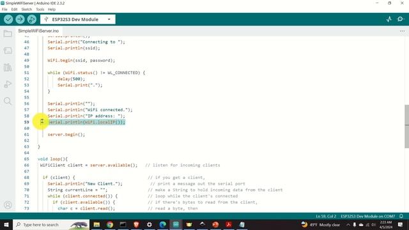This screenshot has width=409, height=230.
Task: Open the account profile icon
Action: click(8, 205)
